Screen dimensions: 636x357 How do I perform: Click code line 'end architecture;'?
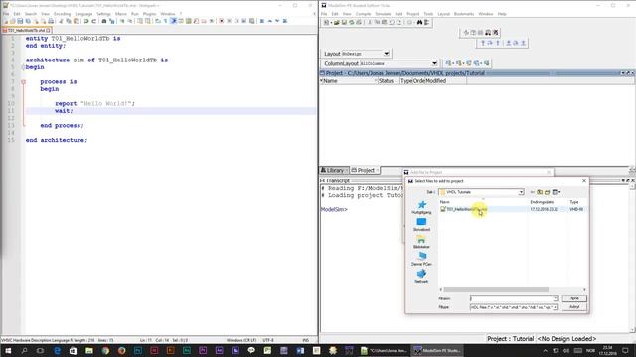(57, 140)
